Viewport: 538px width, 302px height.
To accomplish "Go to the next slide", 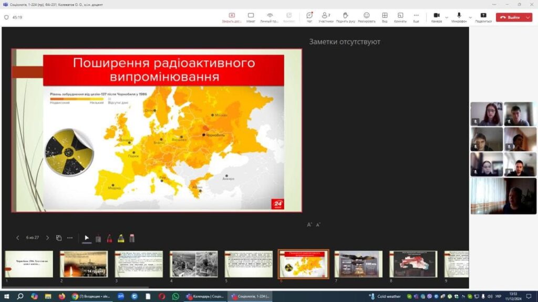I will [x=47, y=238].
